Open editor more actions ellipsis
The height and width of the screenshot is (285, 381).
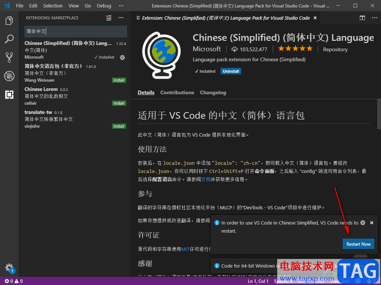click(374, 18)
